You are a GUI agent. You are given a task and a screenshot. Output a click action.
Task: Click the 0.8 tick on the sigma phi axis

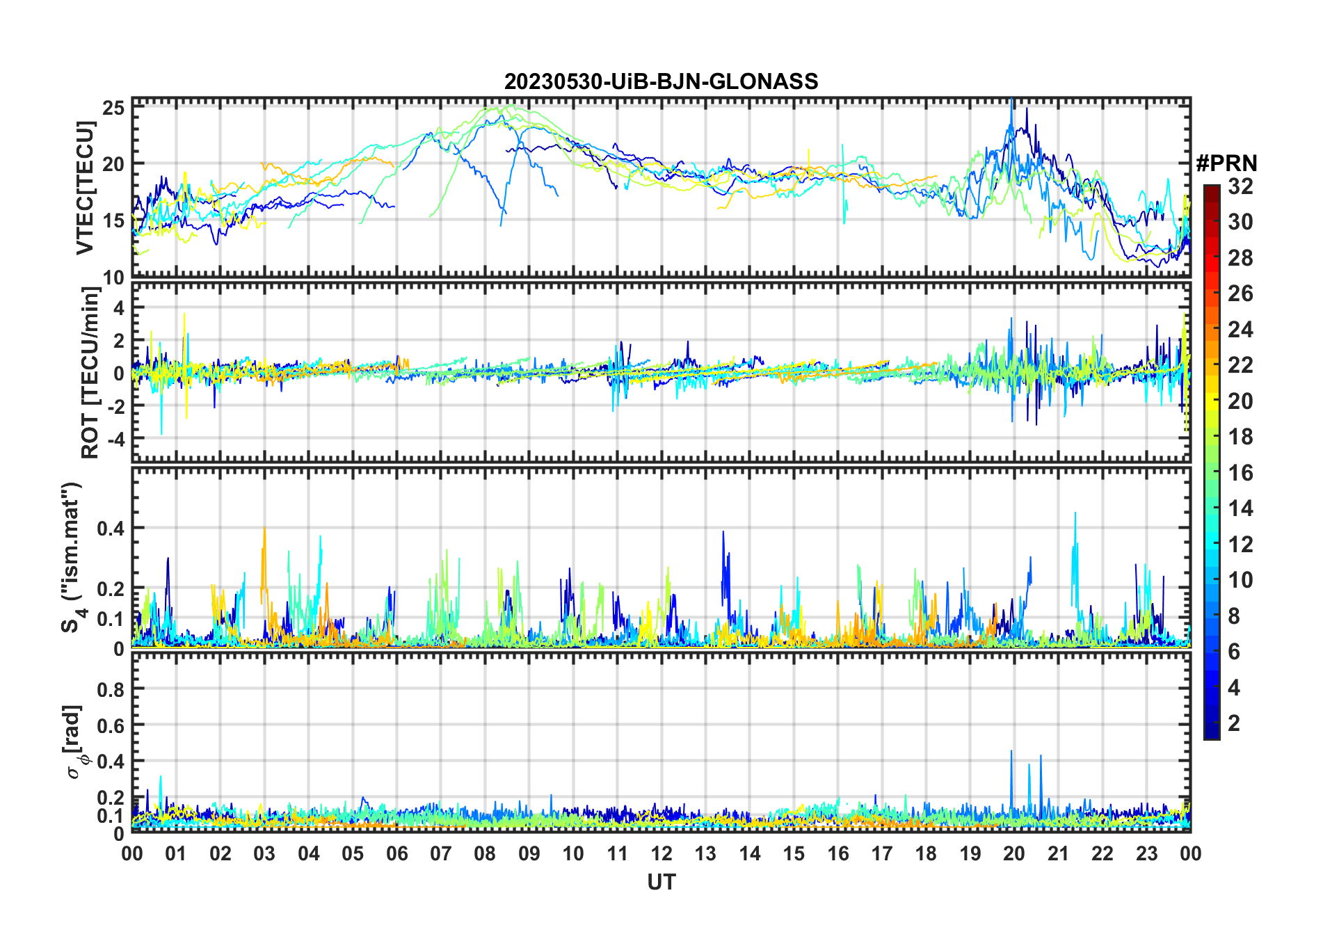coord(110,689)
